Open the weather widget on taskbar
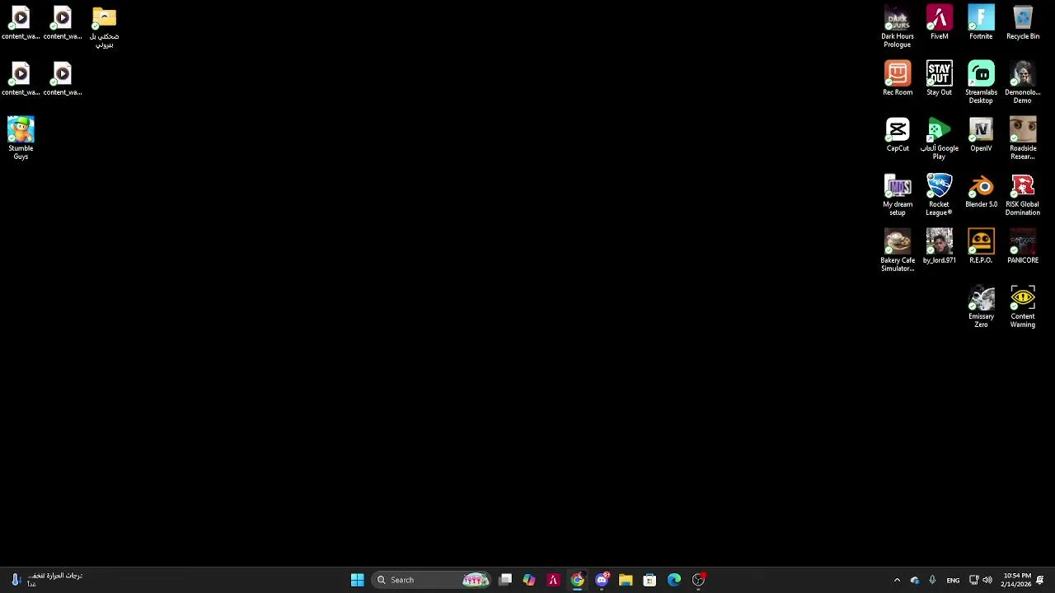 [x=45, y=580]
